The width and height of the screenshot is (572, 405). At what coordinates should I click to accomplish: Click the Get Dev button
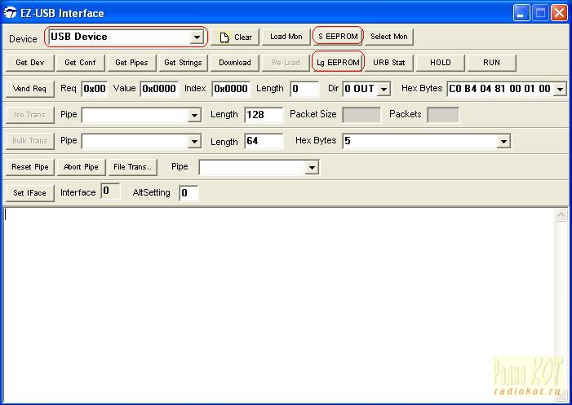30,63
